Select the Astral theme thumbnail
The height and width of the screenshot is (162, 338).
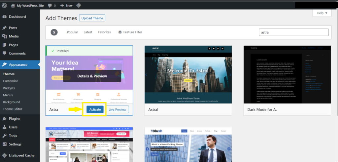[188, 75]
